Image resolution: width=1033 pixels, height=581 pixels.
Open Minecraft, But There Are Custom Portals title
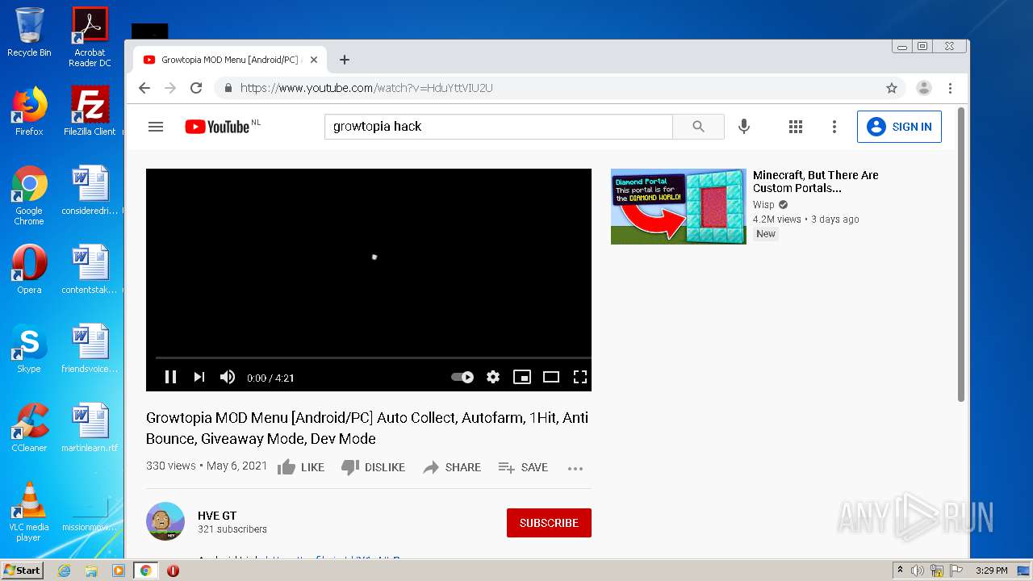816,182
